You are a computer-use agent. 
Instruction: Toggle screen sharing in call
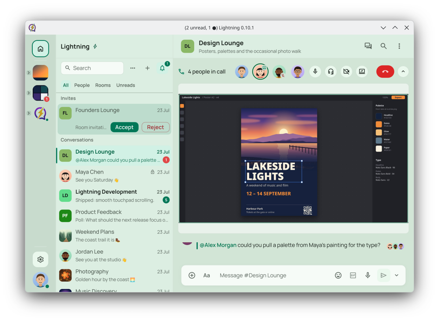[362, 72]
